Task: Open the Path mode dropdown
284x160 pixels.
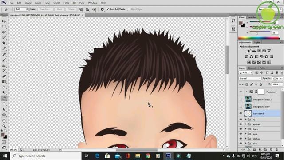Action: (21, 9)
